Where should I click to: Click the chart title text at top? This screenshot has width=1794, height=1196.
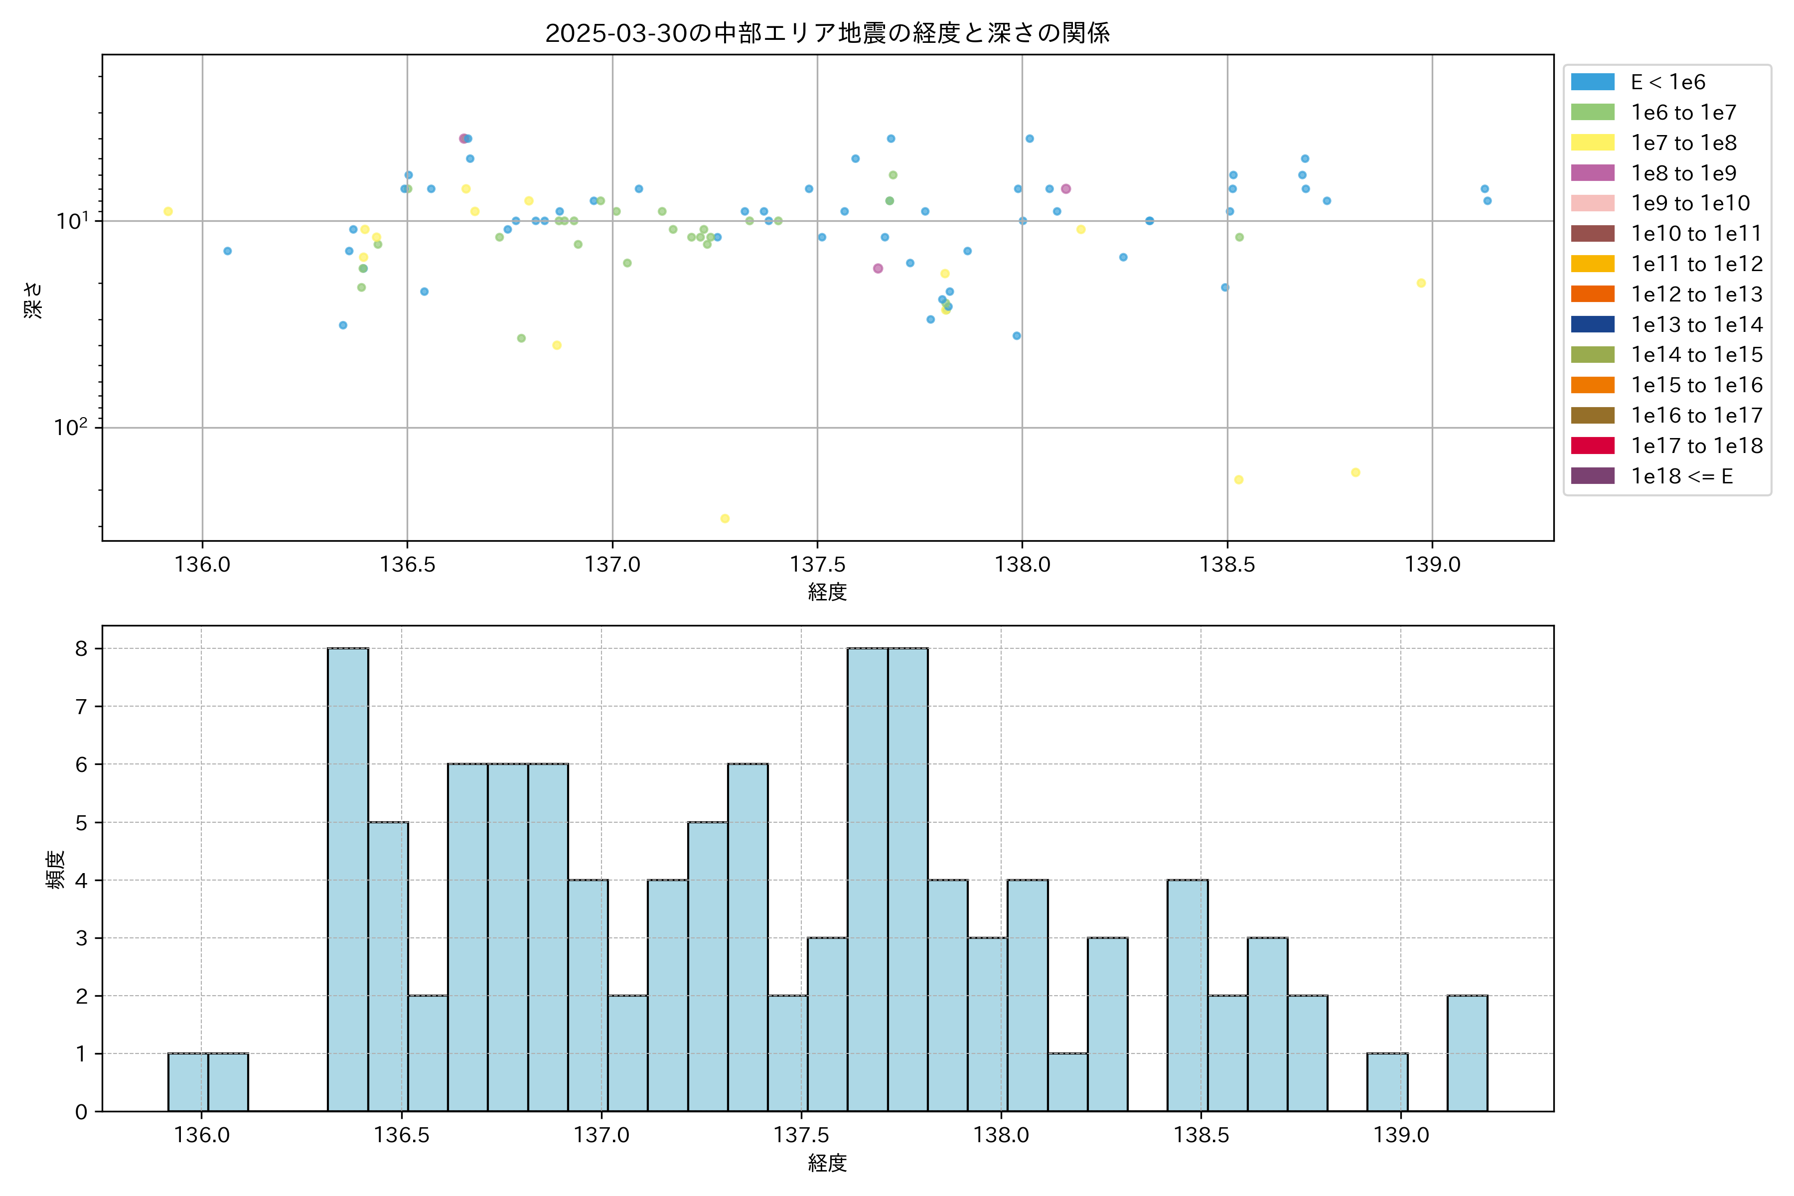[x=827, y=33]
